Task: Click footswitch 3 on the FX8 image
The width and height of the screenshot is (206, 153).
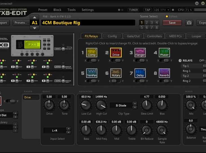Action: point(32,67)
